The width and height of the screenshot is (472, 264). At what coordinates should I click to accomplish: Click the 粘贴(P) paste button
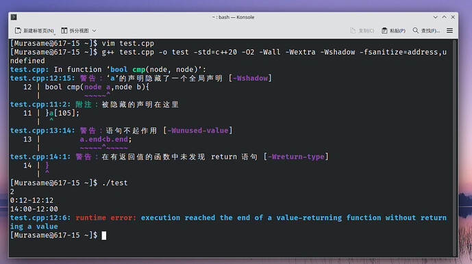point(393,31)
